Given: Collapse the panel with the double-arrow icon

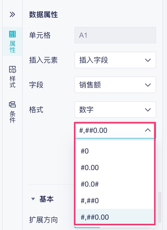Looking at the screenshot, I should [12, 14].
